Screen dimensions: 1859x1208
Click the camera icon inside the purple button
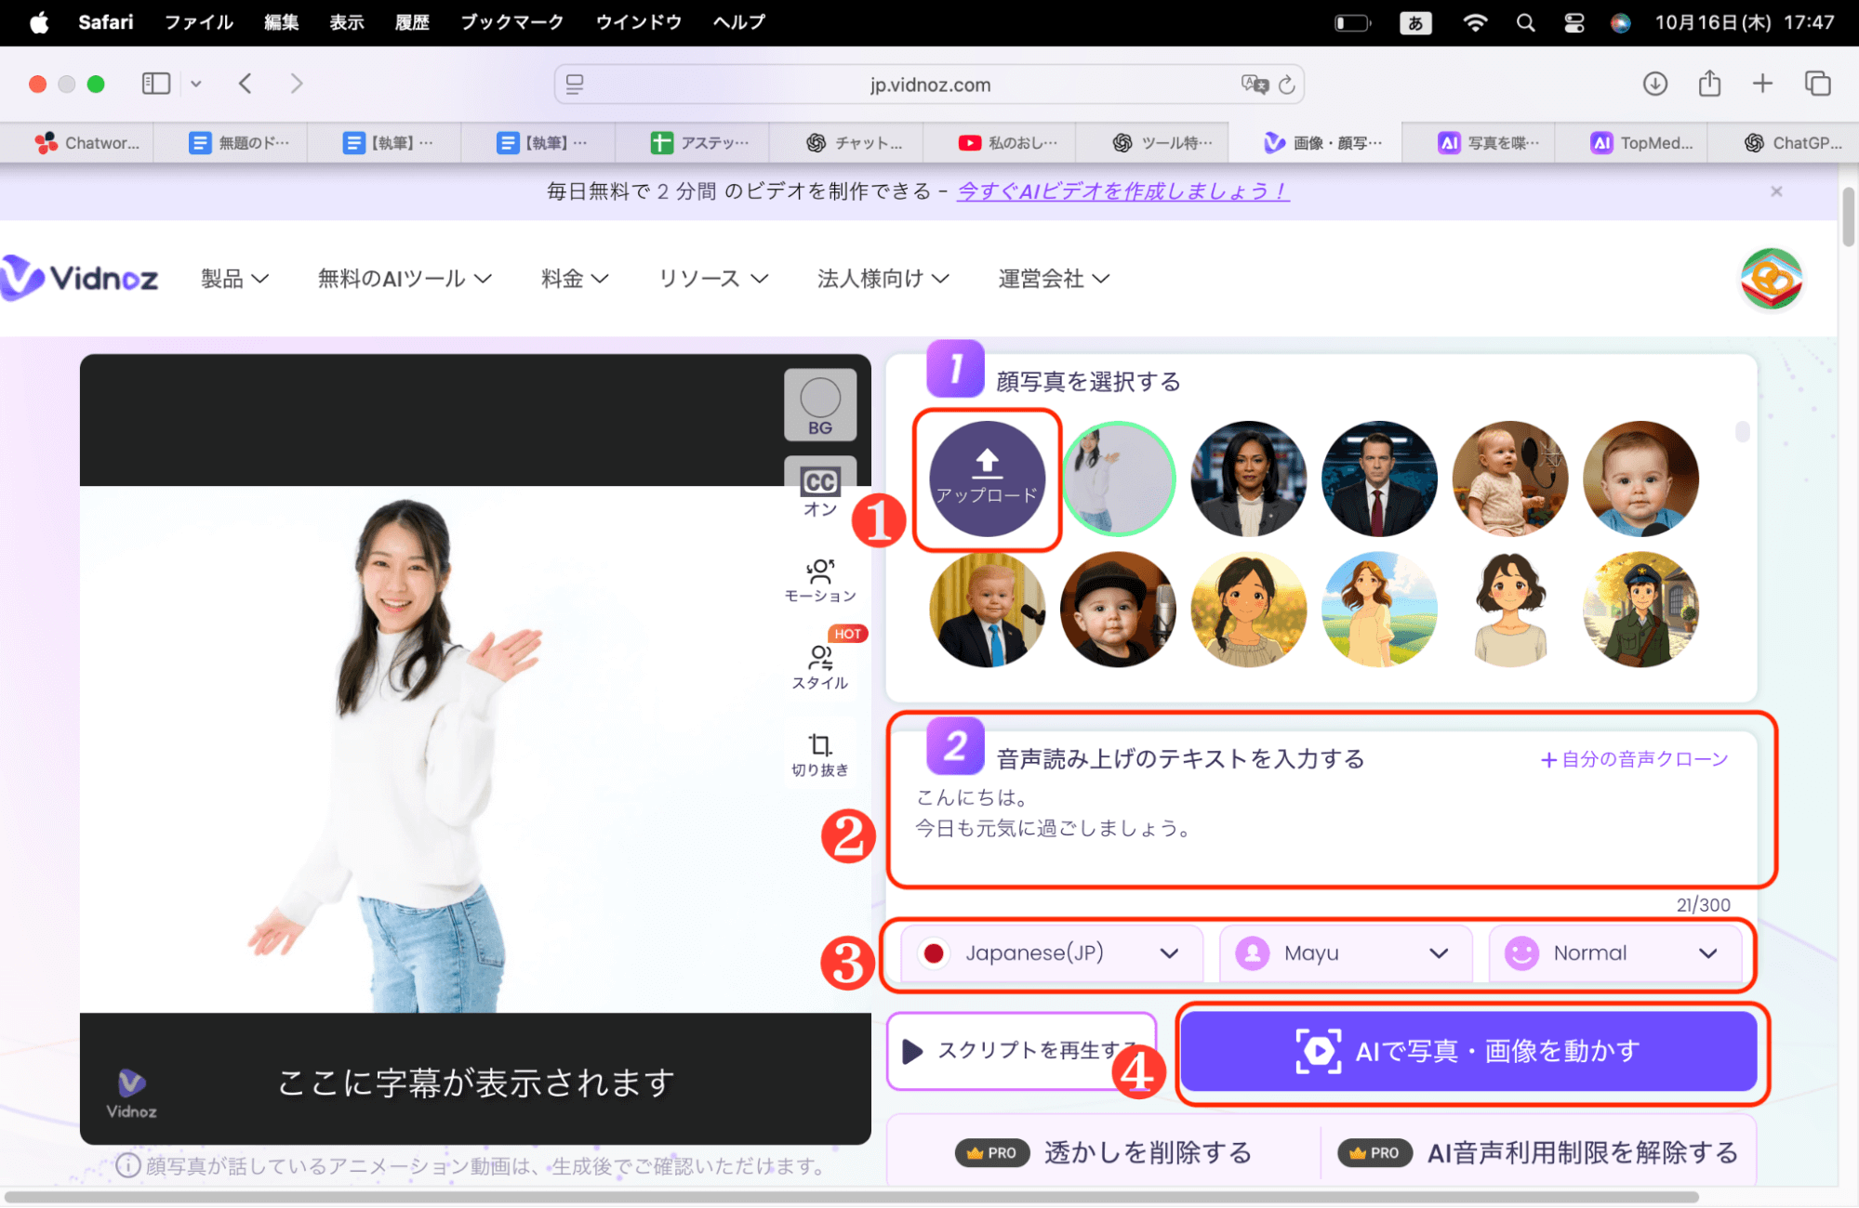coord(1320,1050)
